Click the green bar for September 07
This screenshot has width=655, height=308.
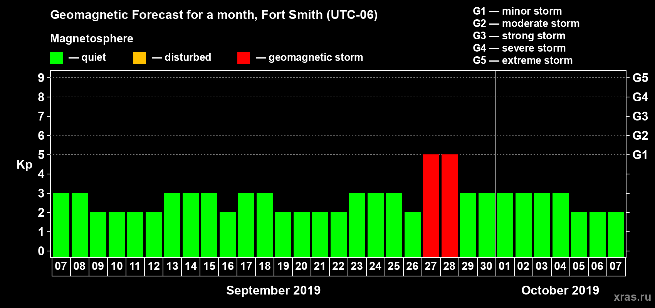(x=61, y=225)
